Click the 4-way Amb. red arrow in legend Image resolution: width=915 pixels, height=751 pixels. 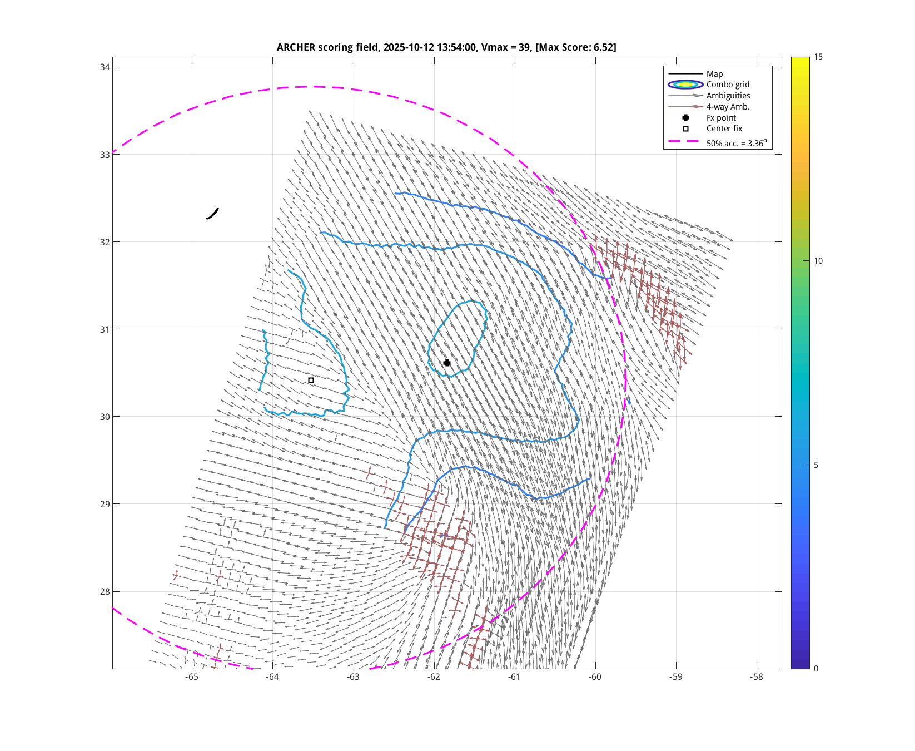point(685,107)
